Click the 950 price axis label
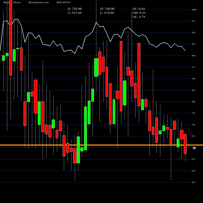This screenshot has height=203, width=203. tap(193, 32)
